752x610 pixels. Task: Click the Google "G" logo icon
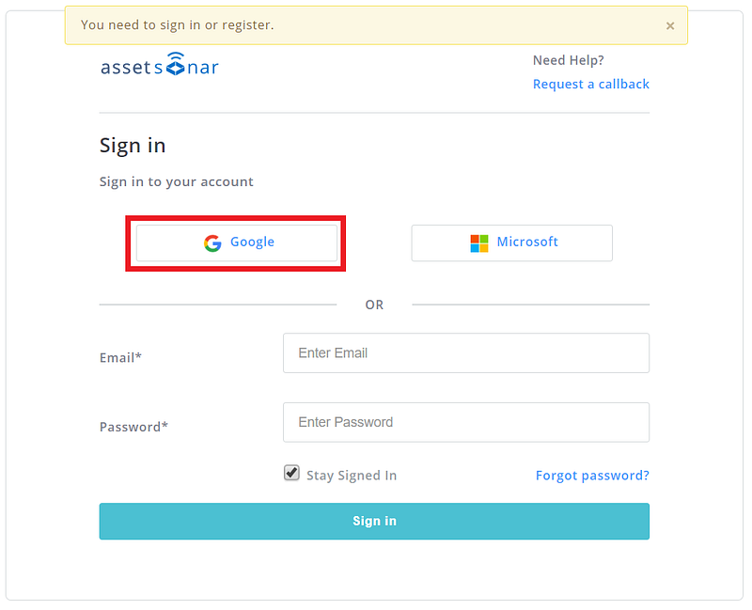[212, 242]
